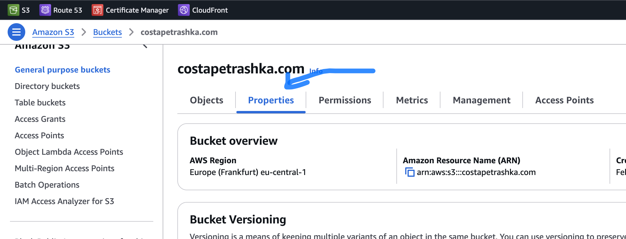The width and height of the screenshot is (626, 239).
Task: Go to the Access Points tab
Action: (x=564, y=100)
